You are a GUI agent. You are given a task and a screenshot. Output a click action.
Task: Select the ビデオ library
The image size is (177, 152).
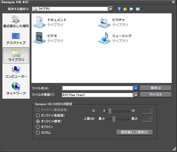coord(48,38)
